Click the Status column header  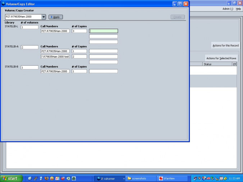pyautogui.click(x=217, y=64)
